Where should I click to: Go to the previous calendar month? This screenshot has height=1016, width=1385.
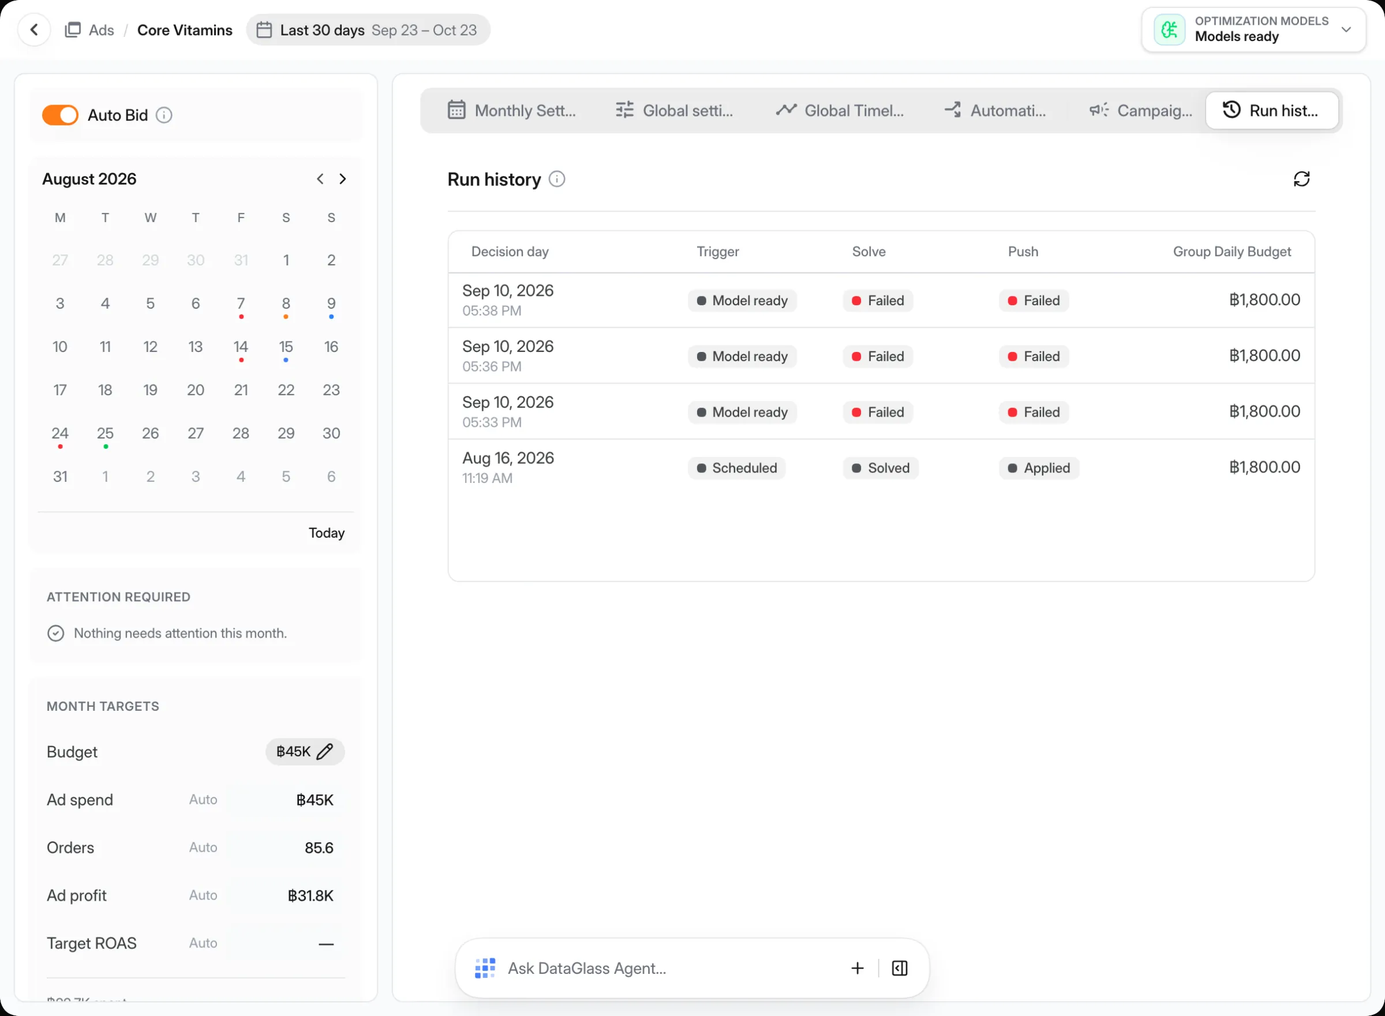pos(320,179)
